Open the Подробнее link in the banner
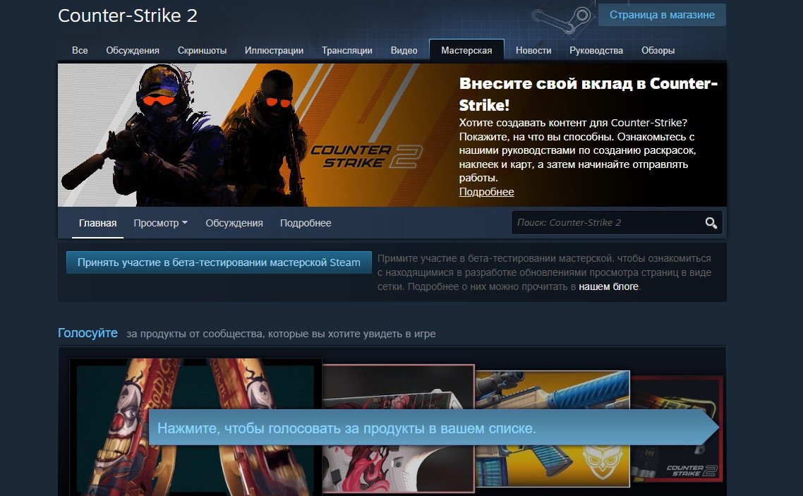The height and width of the screenshot is (496, 803). (486, 191)
